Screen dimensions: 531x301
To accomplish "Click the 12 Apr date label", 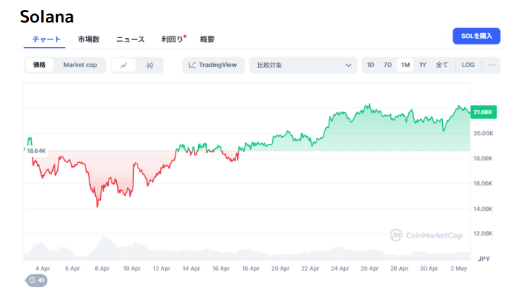I will [x=161, y=269].
